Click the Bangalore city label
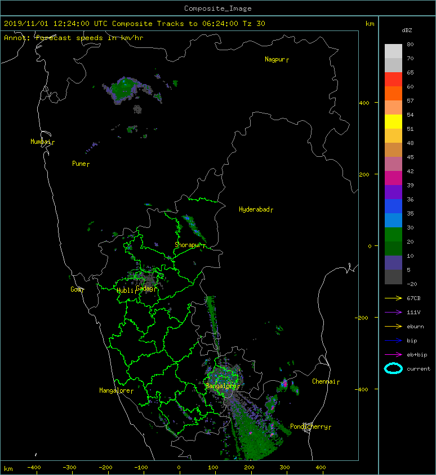This screenshot has height=475, width=436. click(221, 386)
